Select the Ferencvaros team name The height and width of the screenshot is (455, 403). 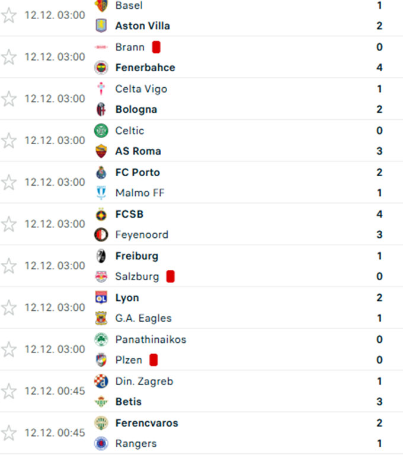(146, 423)
